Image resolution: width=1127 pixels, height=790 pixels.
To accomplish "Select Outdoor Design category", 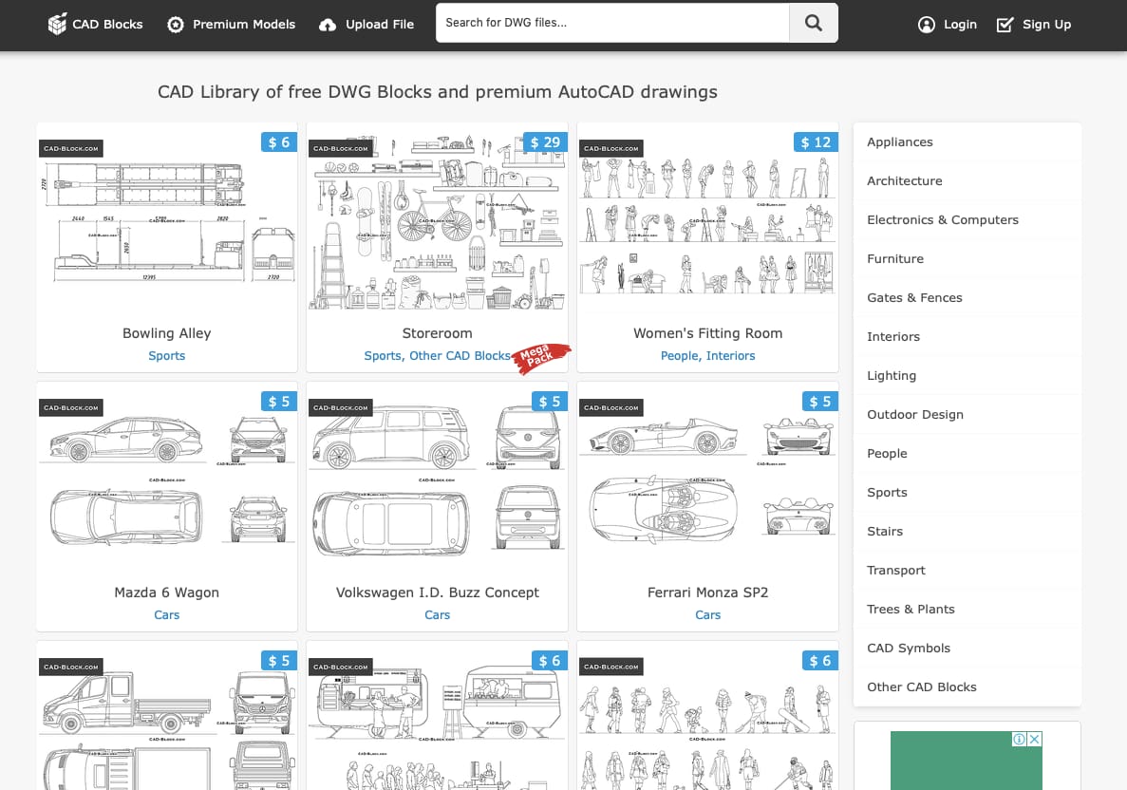I will [x=967, y=415].
